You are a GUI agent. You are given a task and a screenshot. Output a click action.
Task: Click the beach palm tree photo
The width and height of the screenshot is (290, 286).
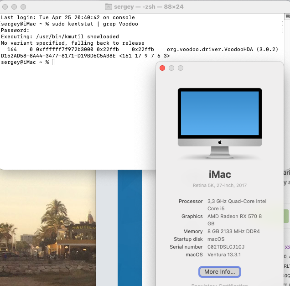click(x=48, y=228)
